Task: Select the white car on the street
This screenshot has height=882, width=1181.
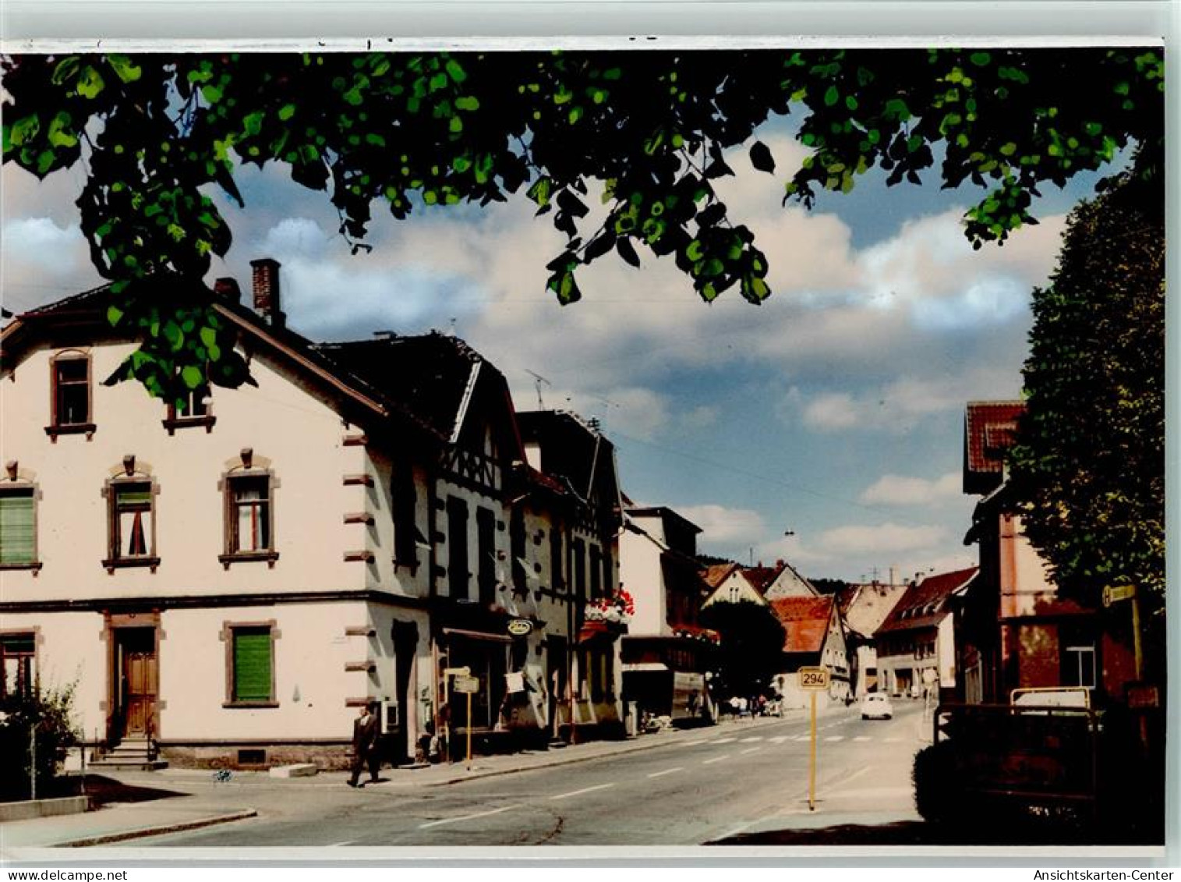Action: point(873,704)
